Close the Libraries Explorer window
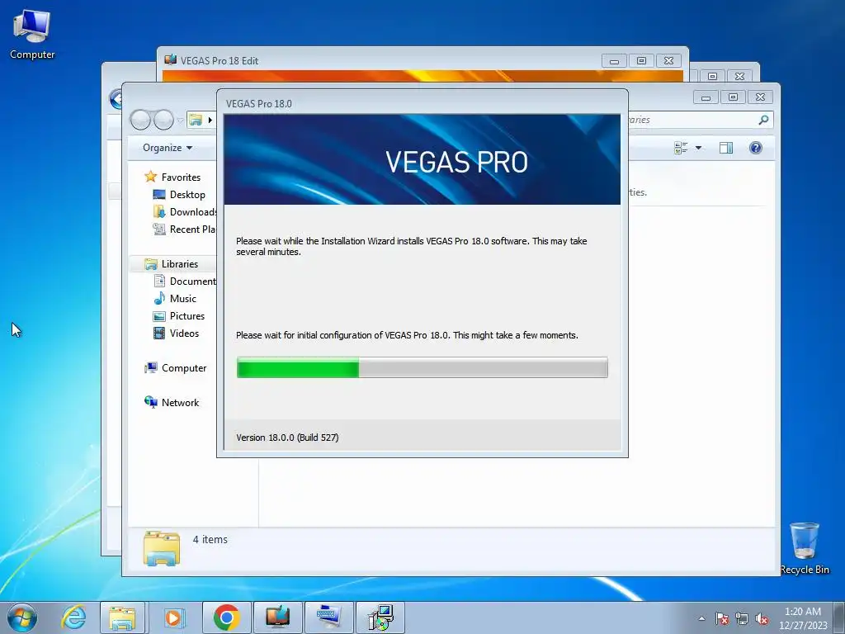The width and height of the screenshot is (845, 634). pos(760,97)
